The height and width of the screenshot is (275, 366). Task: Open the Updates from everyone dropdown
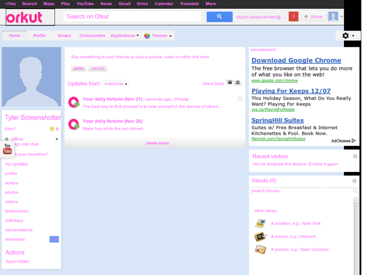coord(116,84)
